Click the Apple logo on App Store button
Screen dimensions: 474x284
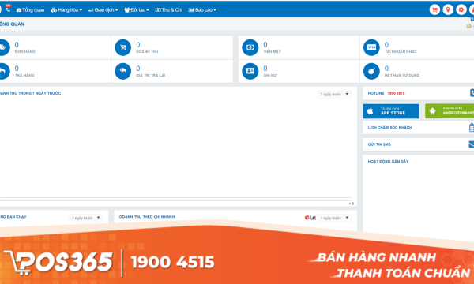click(x=371, y=111)
